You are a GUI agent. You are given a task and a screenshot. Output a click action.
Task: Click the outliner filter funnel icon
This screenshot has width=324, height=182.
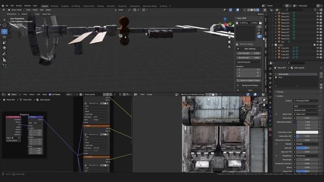315,10
